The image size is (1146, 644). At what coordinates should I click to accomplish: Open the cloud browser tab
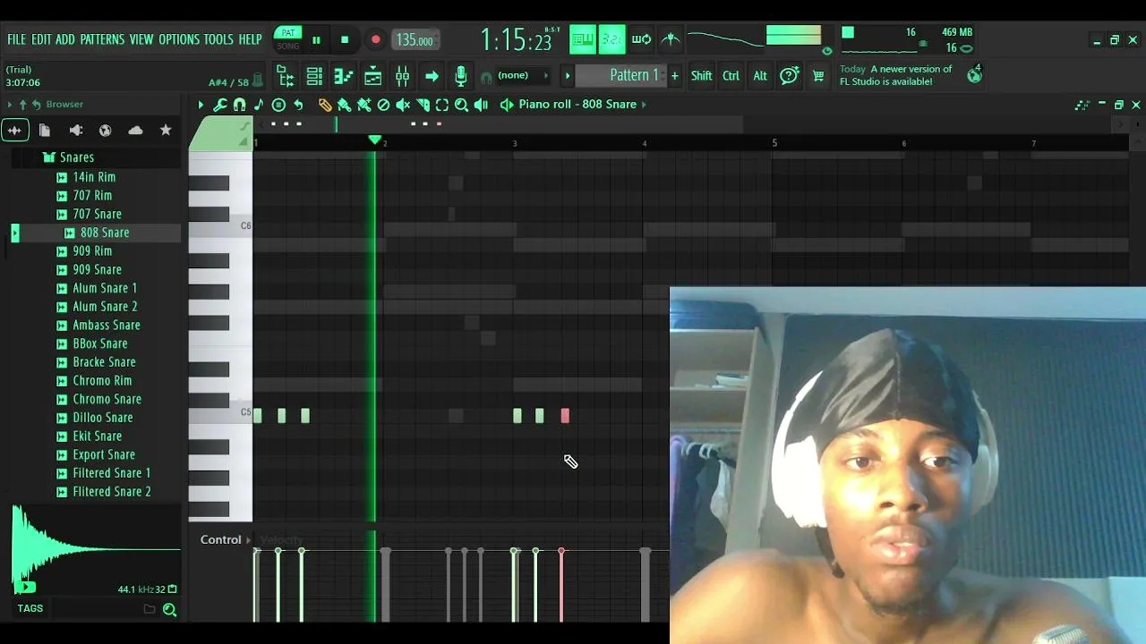tap(135, 131)
